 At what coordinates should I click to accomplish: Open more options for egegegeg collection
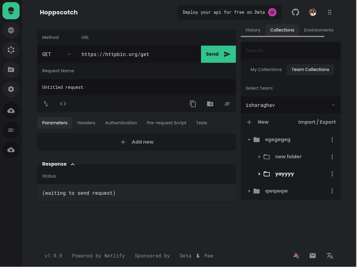tap(332, 140)
